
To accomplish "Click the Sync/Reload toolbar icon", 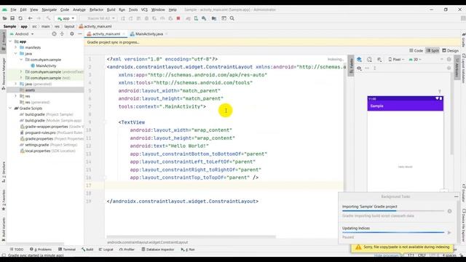I will tap(20, 18).
